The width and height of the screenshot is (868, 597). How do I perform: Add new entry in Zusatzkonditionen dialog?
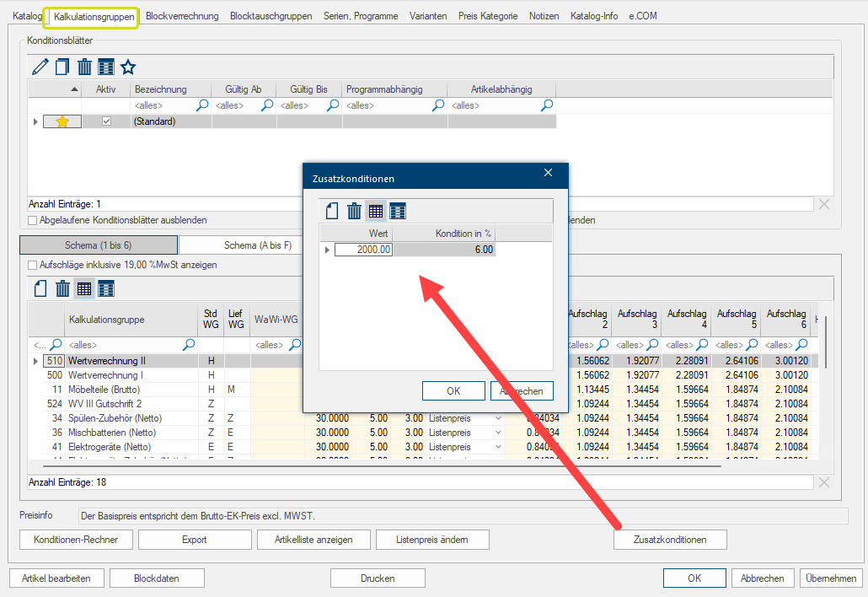[333, 211]
